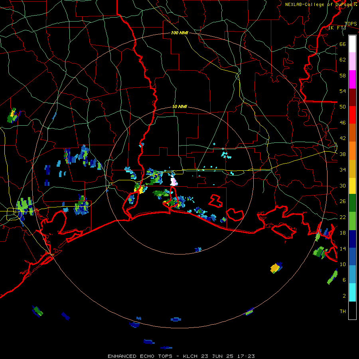Click the navy blue legend swatch
Viewport: 359px width, 359px height.
pos(352,239)
